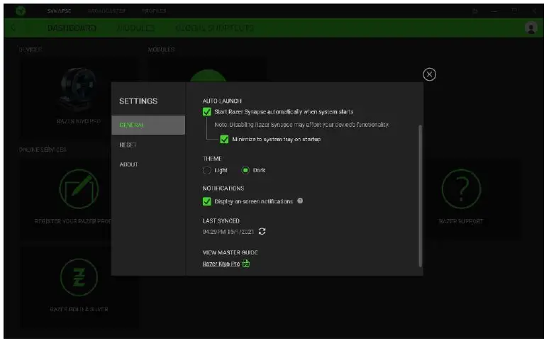556x348 pixels.
Task: Toggle Minimize to system tray on startup
Action: [224, 139]
